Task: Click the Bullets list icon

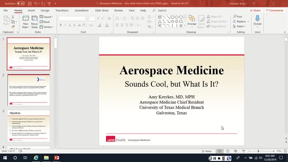Action: [x=117, y=18]
